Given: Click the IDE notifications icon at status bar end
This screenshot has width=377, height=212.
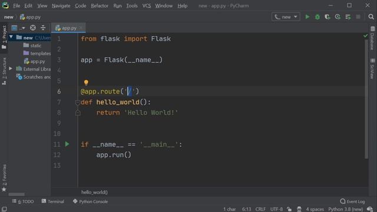Looking at the screenshot, I should coord(370,209).
